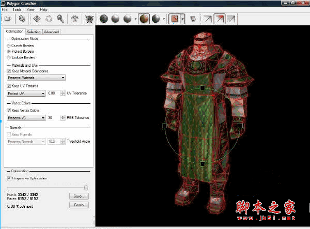Click the crossed-out reset view icon

pyautogui.click(x=89, y=19)
